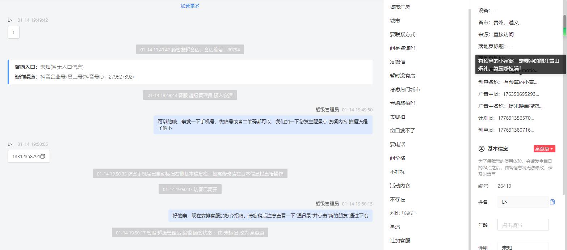
Task: Click 加载更多 to load earlier messages
Action: (190, 6)
